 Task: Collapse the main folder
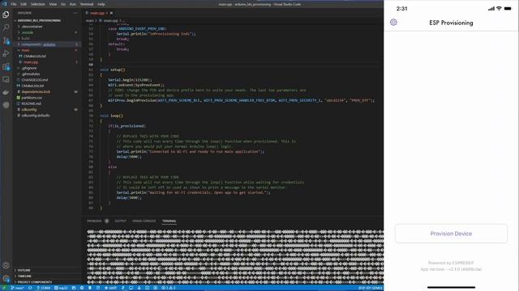46,50
